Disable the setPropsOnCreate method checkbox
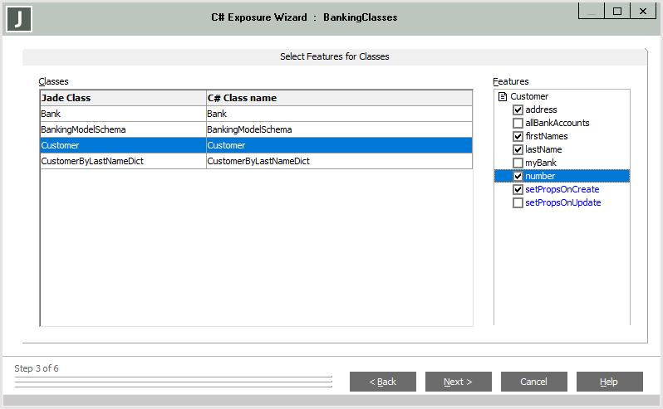The image size is (663, 409). tap(518, 189)
